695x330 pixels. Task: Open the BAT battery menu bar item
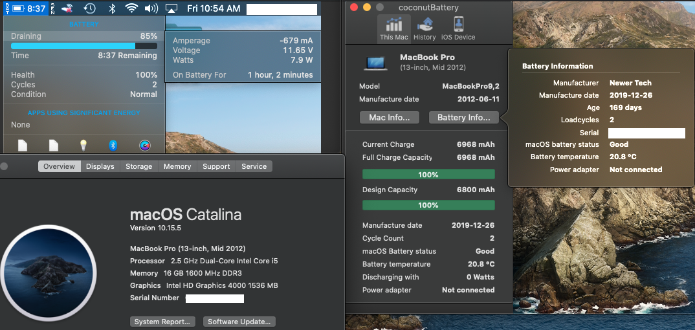26,8
